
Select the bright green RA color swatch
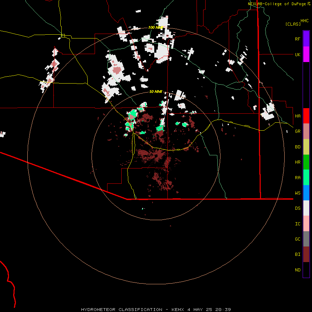306,177
